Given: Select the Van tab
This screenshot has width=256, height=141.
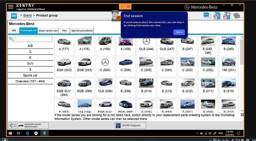Looking at the screenshot, I should click(65, 31).
